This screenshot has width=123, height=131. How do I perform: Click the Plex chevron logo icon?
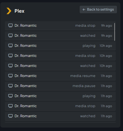pos(9,11)
